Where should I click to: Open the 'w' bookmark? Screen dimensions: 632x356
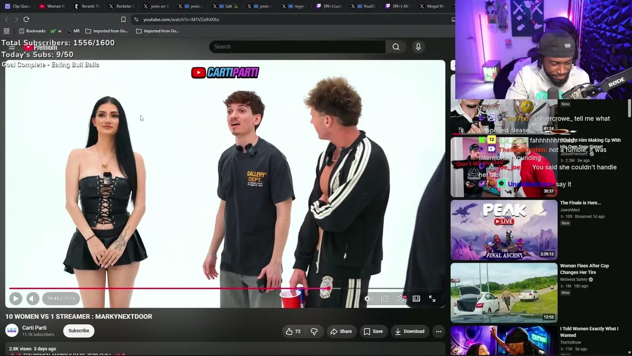[56, 31]
